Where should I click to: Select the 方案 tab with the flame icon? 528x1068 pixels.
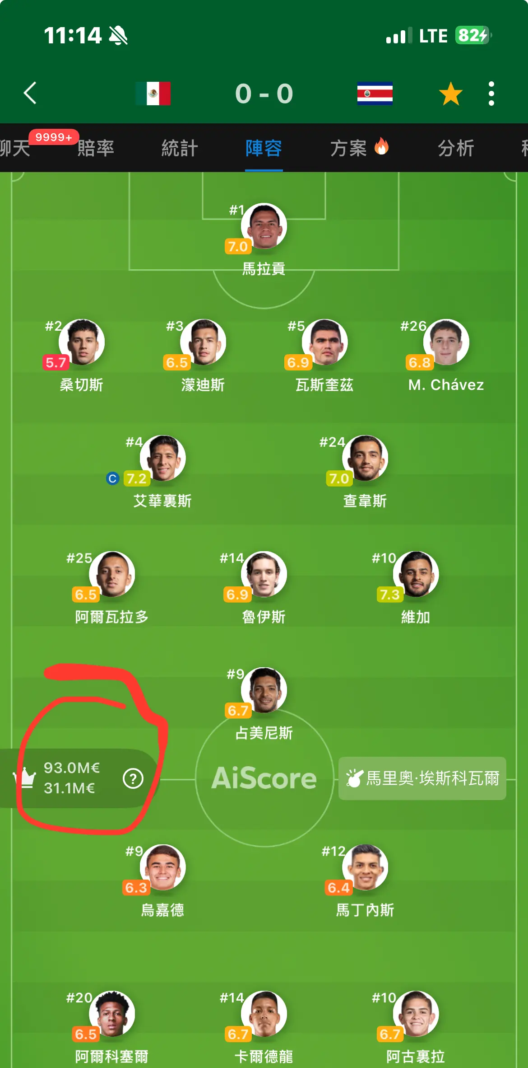(x=359, y=148)
